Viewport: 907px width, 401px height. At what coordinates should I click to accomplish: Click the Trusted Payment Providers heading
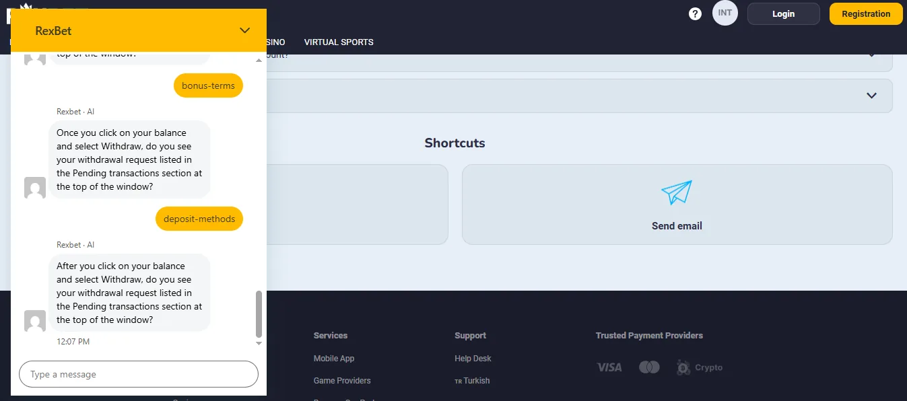click(x=649, y=335)
